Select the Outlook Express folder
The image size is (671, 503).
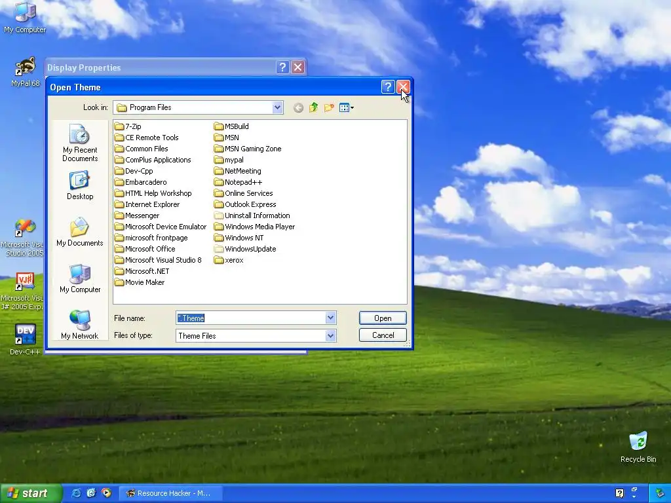(245, 204)
